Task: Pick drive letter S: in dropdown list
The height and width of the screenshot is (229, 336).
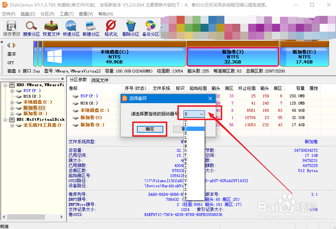Action: (x=194, y=168)
